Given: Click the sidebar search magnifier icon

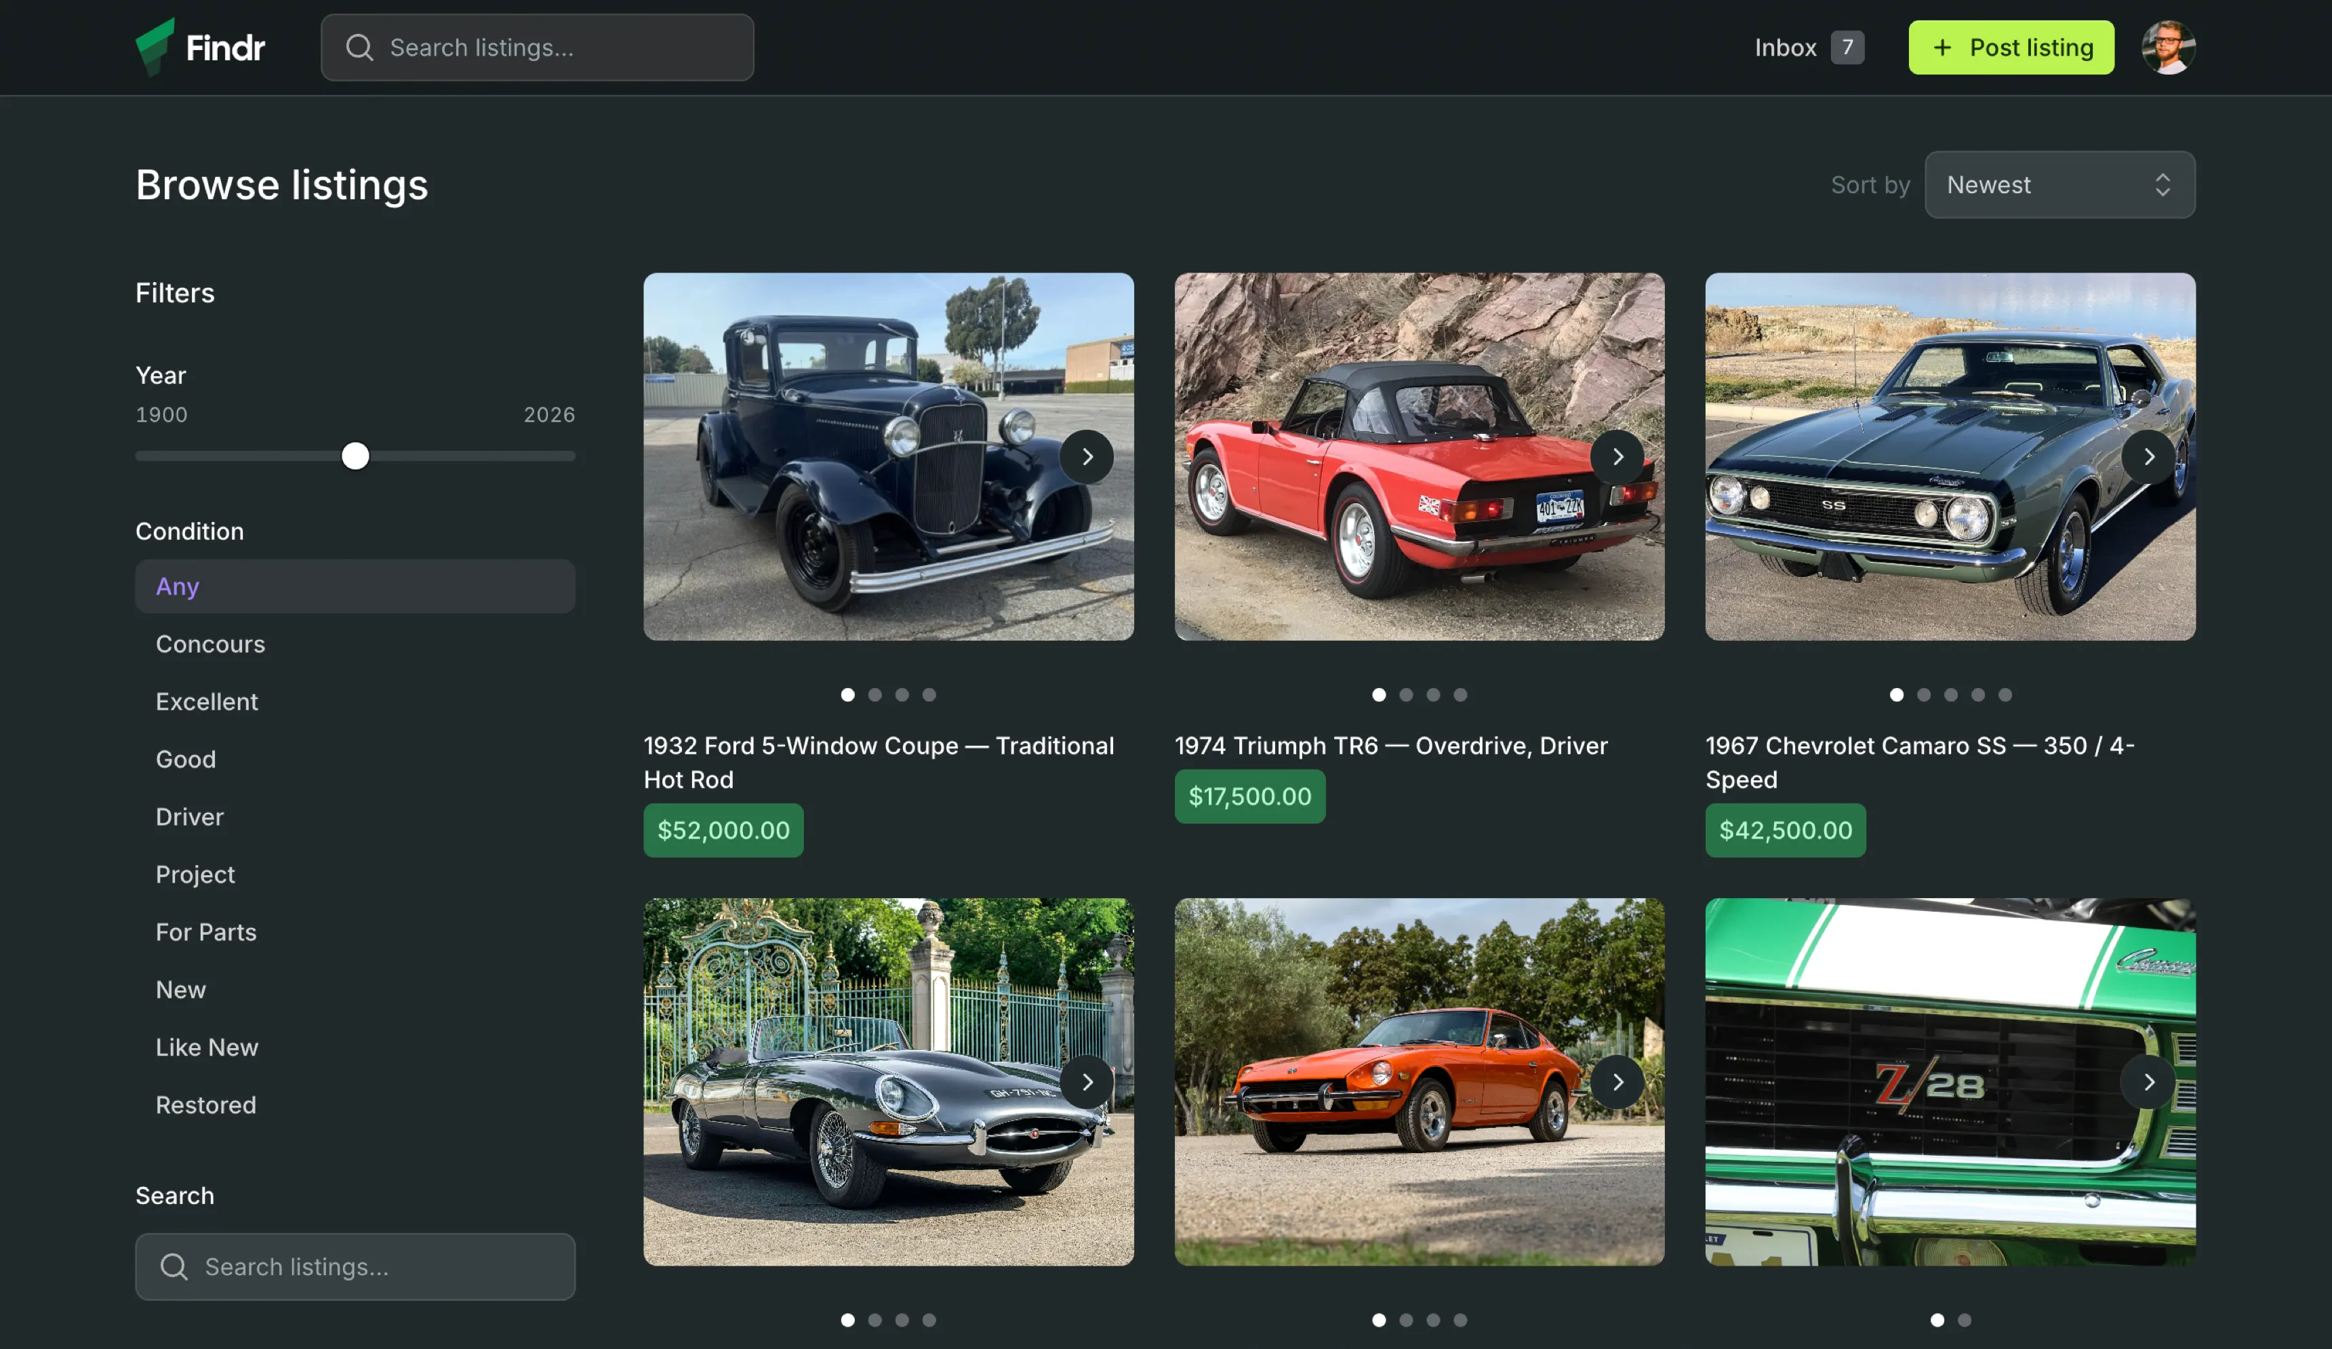Looking at the screenshot, I should tap(174, 1267).
